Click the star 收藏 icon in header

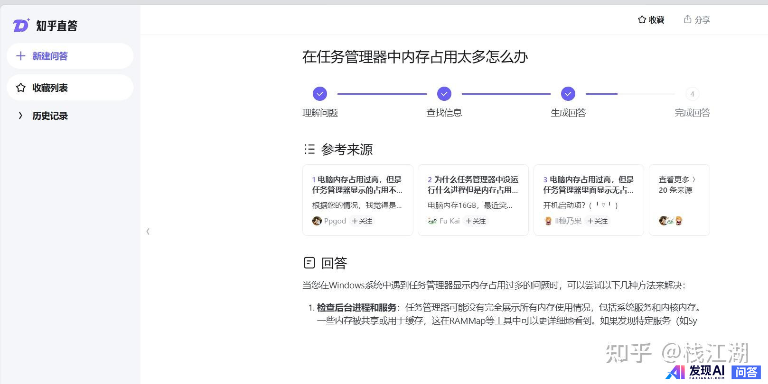(x=642, y=20)
